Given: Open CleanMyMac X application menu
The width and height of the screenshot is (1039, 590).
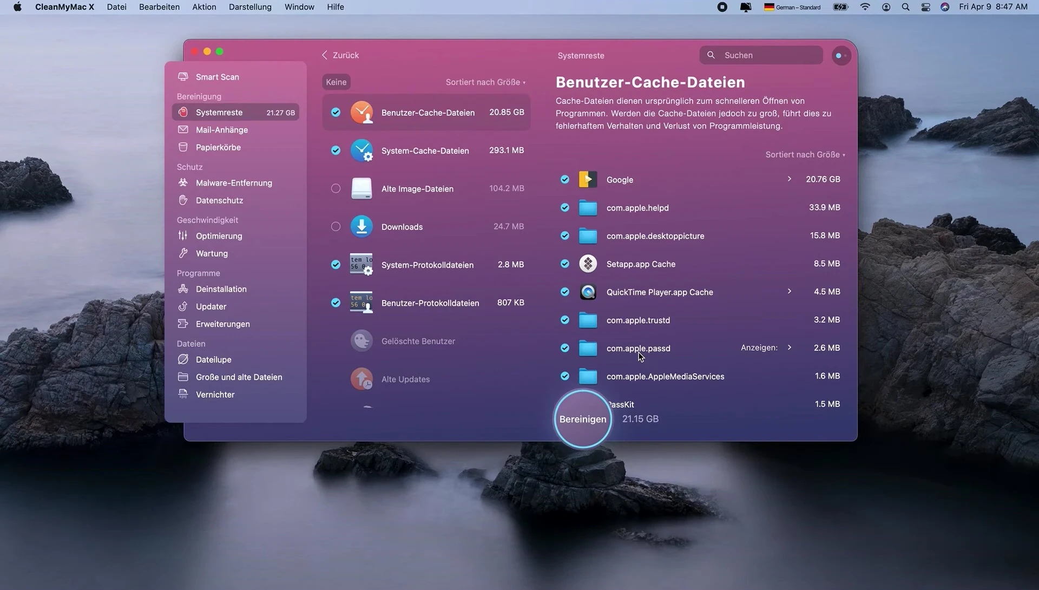Looking at the screenshot, I should (64, 7).
